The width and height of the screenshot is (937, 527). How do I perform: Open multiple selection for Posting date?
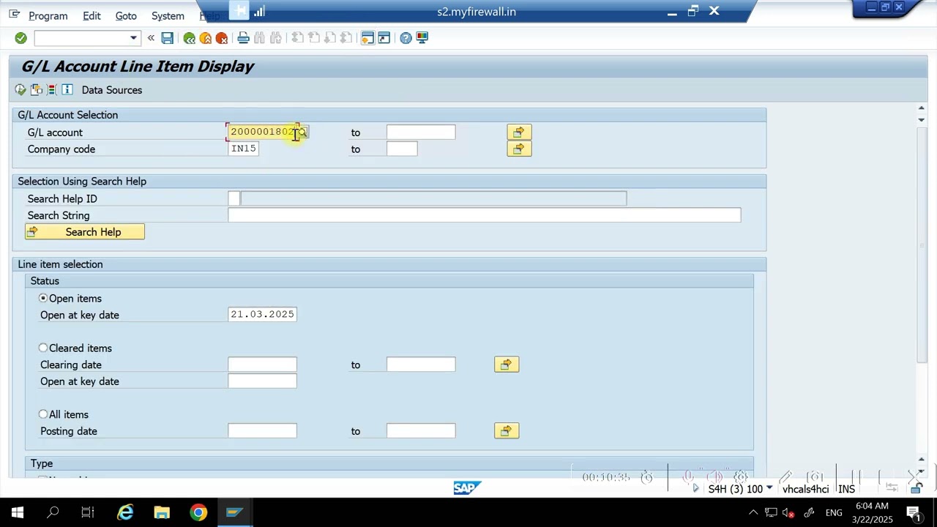click(x=507, y=431)
